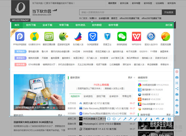Select the paintbrush tool
Screen dimensions: 186x136
tap(135, 119)
